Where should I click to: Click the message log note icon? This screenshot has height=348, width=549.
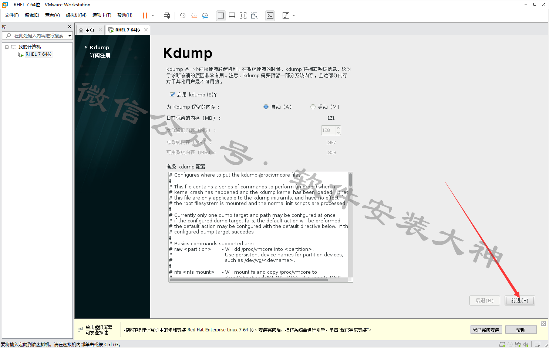(538, 344)
